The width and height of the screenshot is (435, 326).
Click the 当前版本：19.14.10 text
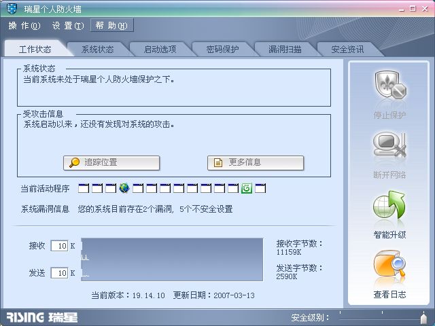pyautogui.click(x=128, y=295)
